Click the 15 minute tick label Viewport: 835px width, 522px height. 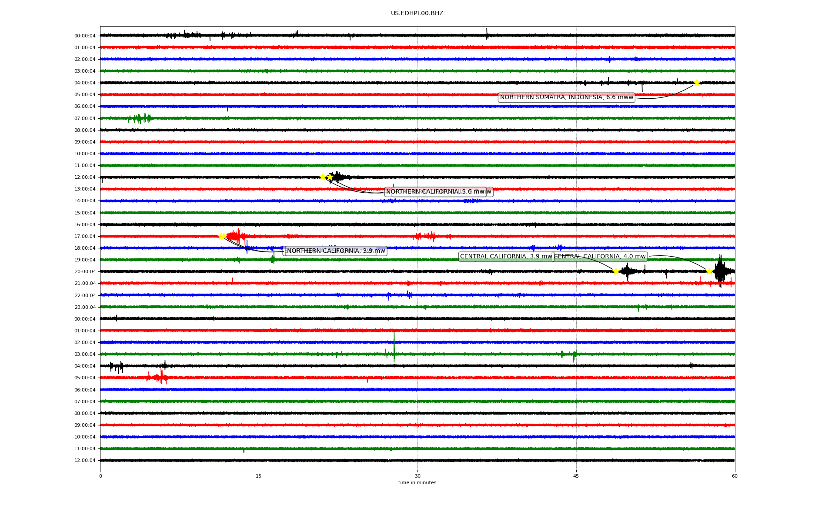259,476
